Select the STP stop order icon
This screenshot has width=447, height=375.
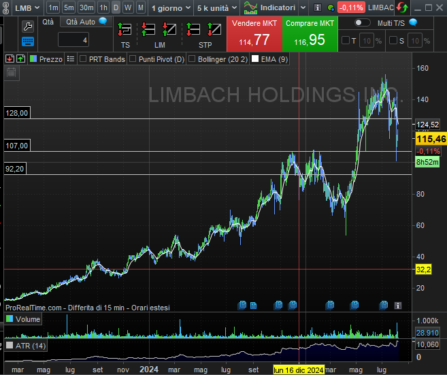[x=205, y=31]
